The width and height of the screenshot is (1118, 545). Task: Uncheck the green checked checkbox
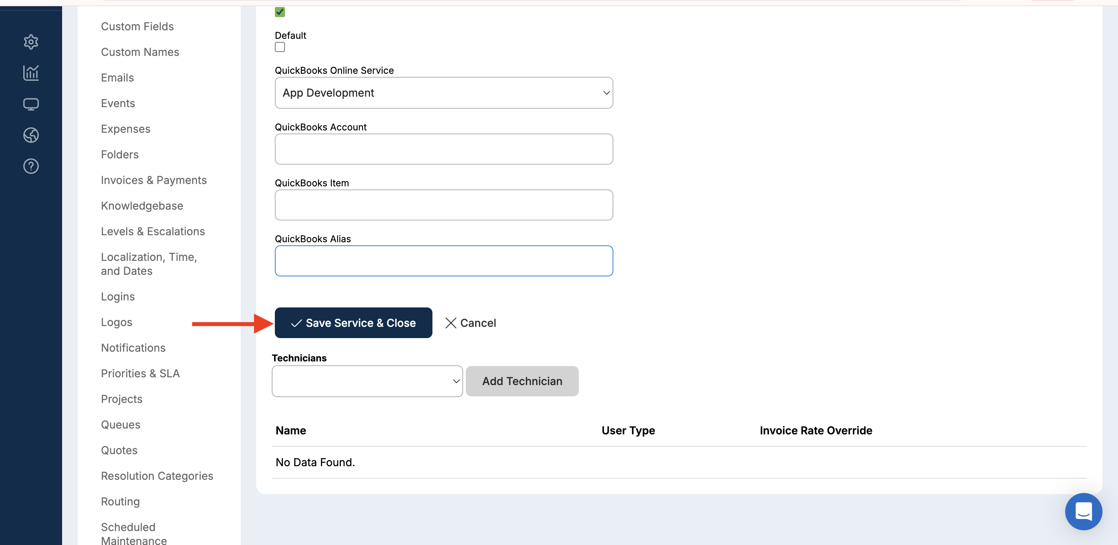tap(280, 12)
